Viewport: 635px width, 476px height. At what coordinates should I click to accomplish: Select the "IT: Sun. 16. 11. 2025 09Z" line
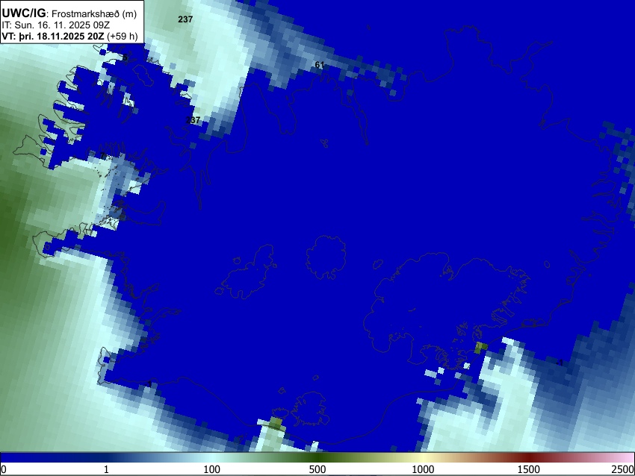coord(56,25)
